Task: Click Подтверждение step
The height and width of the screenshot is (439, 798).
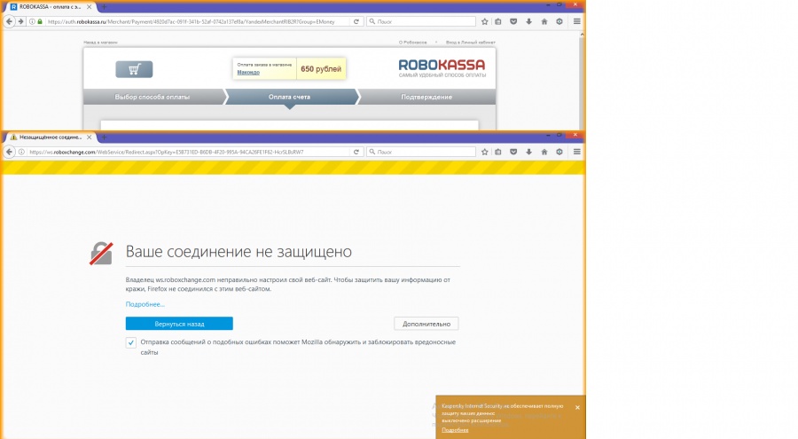Action: pyautogui.click(x=426, y=97)
